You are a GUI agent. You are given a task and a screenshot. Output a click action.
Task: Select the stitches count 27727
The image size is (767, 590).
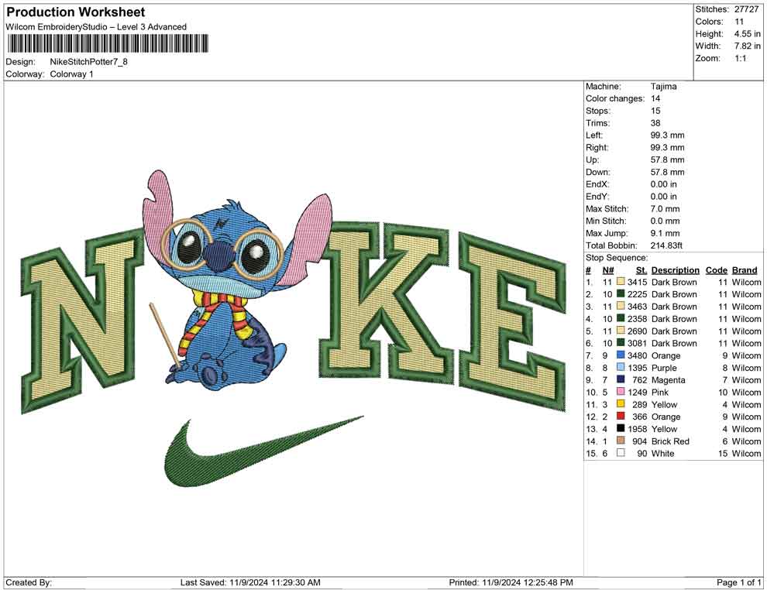[746, 9]
